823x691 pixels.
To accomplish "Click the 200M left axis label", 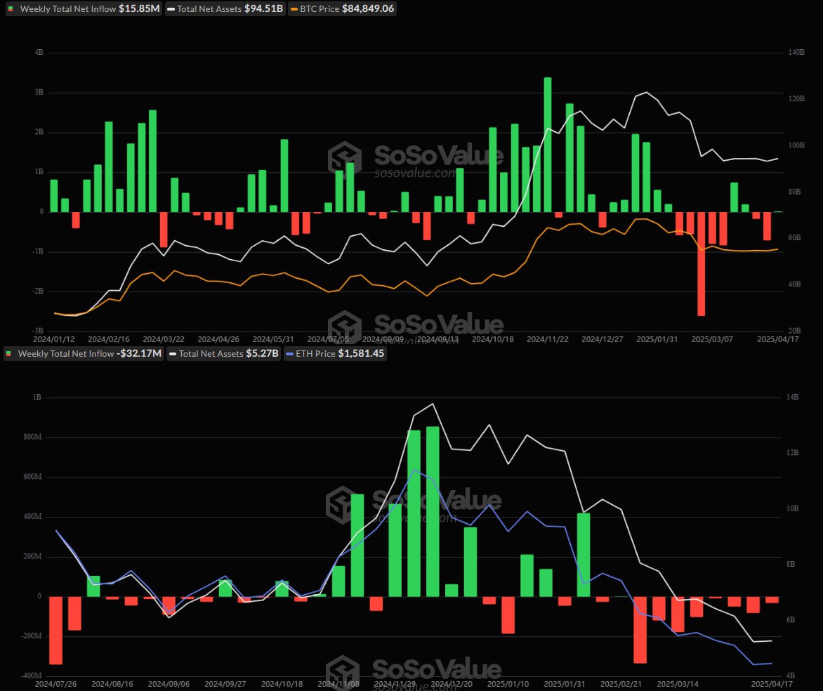I will click(32, 557).
